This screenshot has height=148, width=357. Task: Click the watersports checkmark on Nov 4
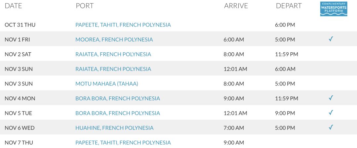(331, 98)
